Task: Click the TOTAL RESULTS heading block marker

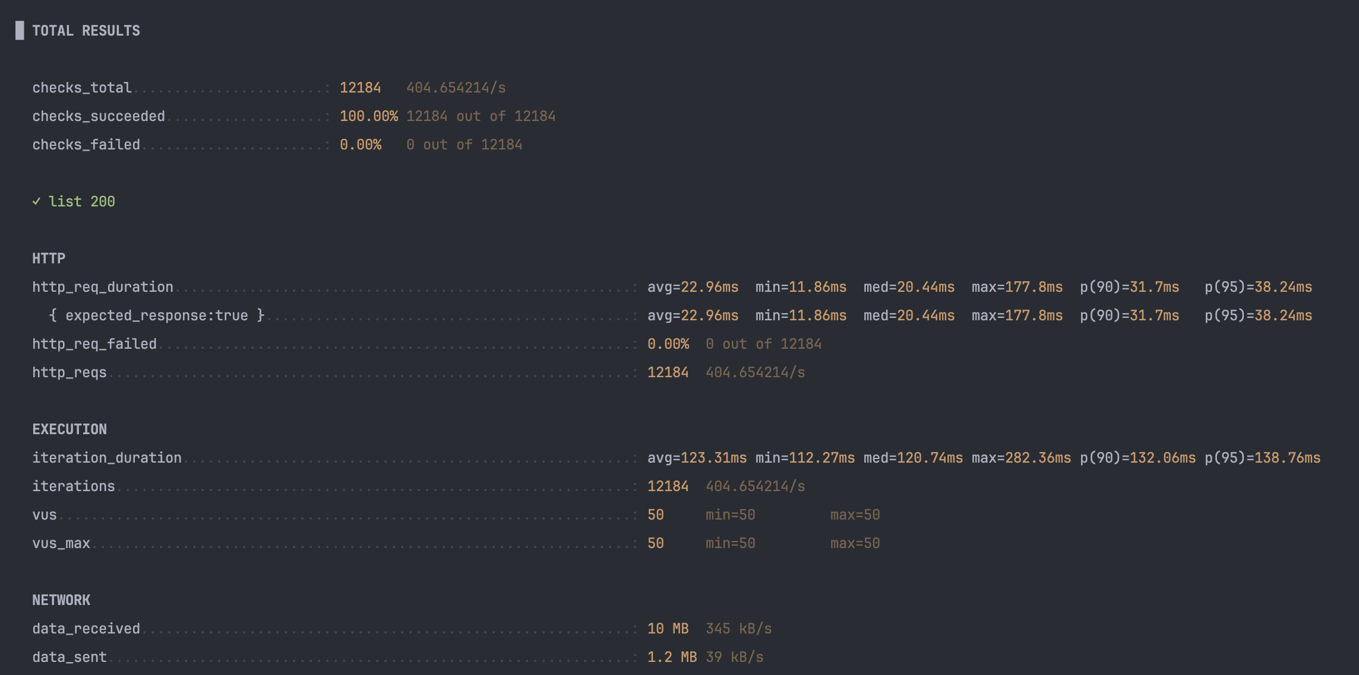Action: (20, 30)
